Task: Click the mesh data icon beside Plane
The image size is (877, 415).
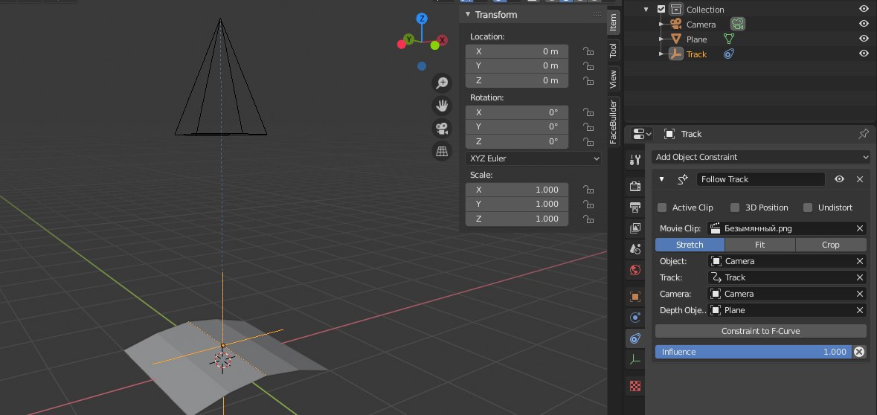Action: [728, 39]
